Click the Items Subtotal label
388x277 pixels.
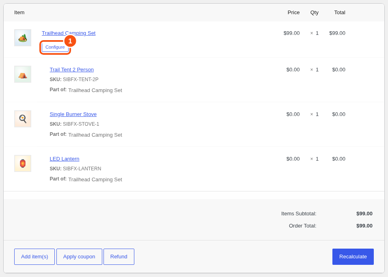tap(299, 214)
